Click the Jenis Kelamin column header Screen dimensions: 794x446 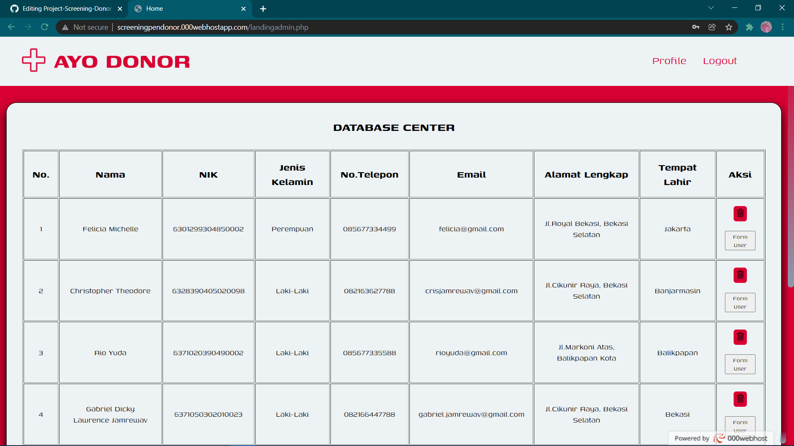(292, 174)
